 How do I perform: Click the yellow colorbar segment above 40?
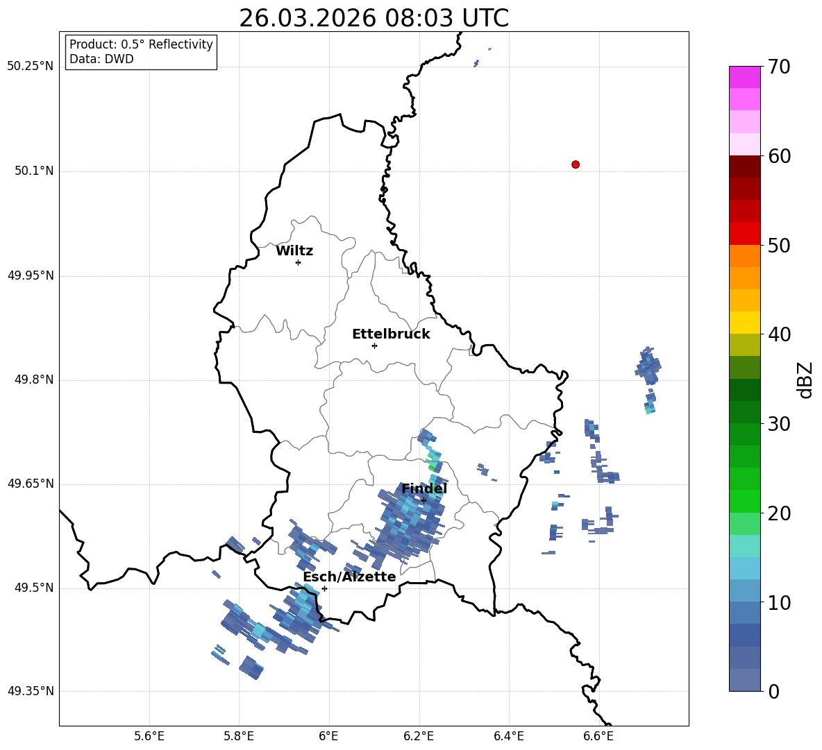745,323
